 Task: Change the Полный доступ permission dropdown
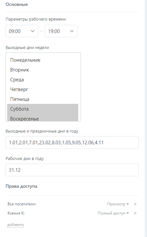pyautogui.click(x=113, y=213)
